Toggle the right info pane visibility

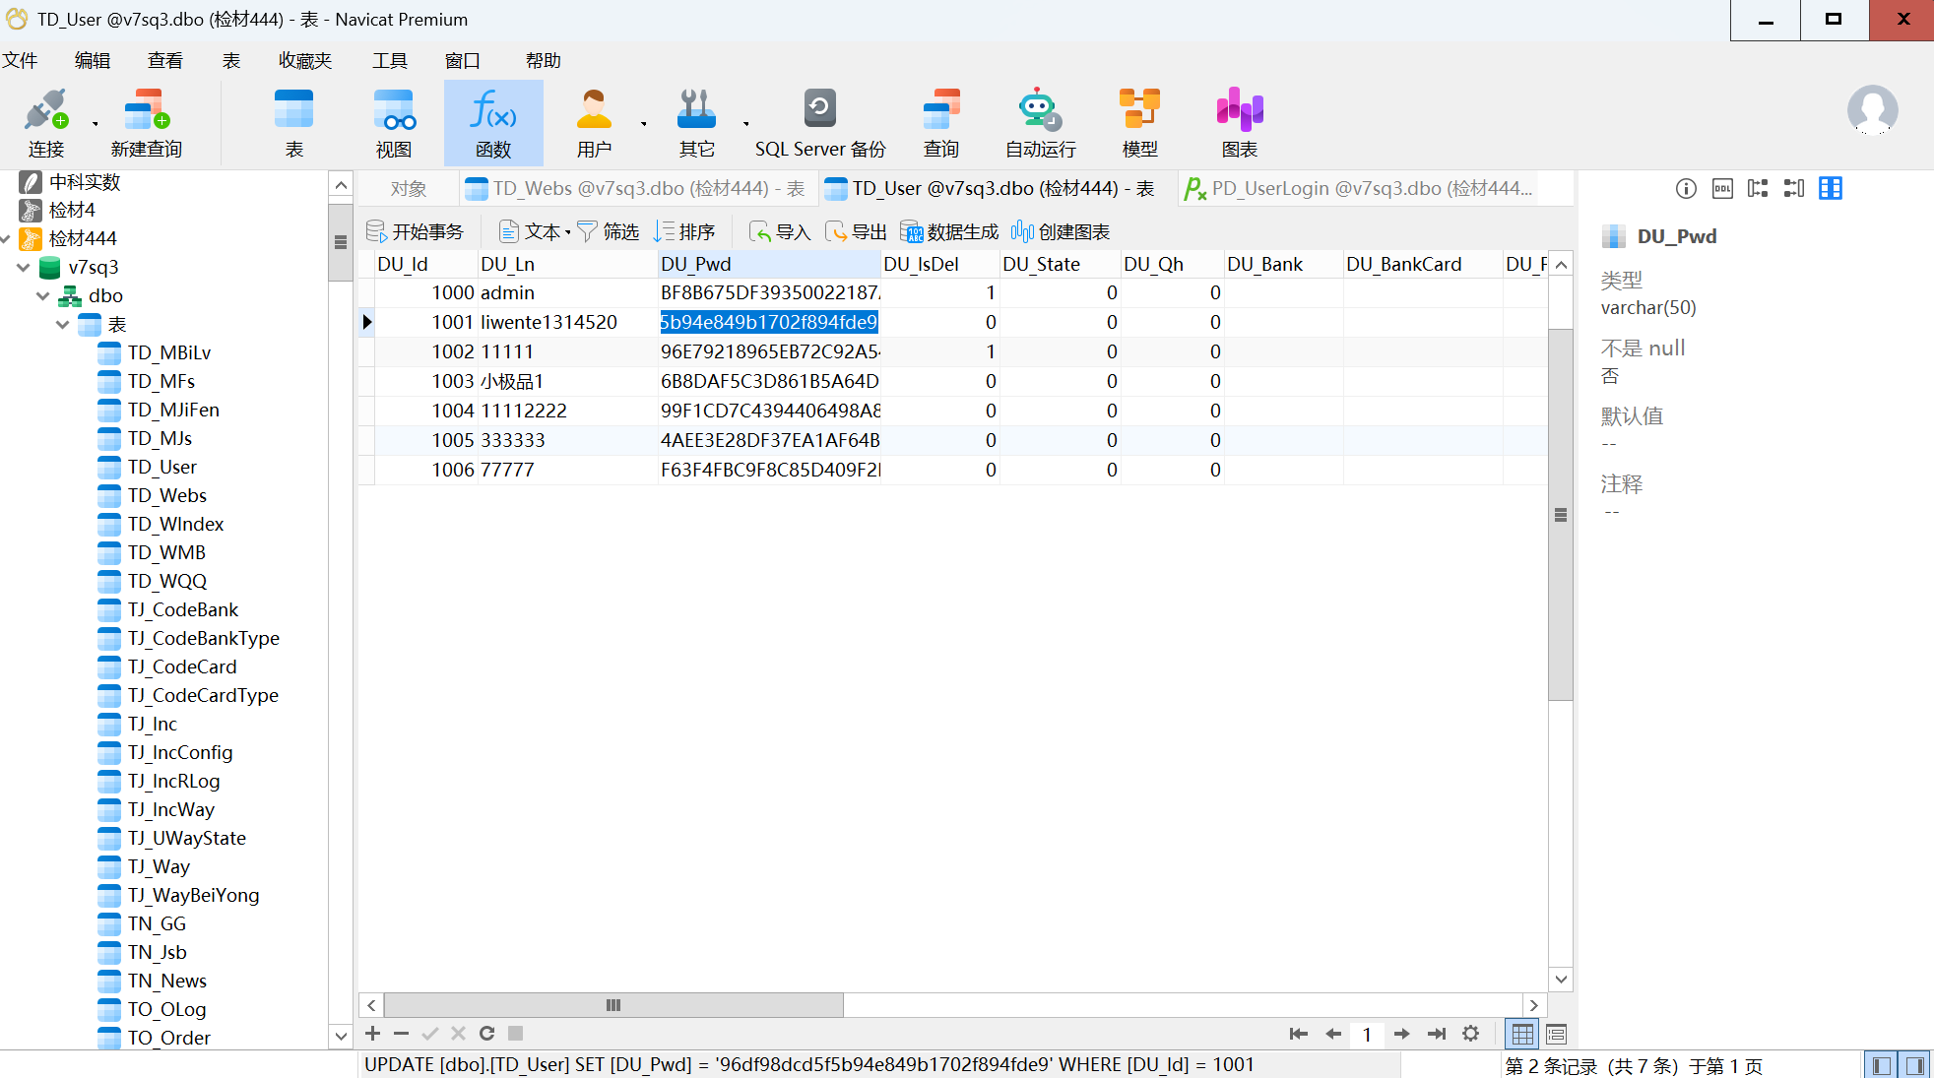pos(1915,1065)
